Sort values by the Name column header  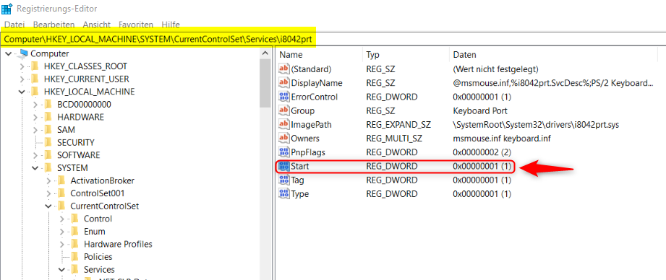(319, 55)
